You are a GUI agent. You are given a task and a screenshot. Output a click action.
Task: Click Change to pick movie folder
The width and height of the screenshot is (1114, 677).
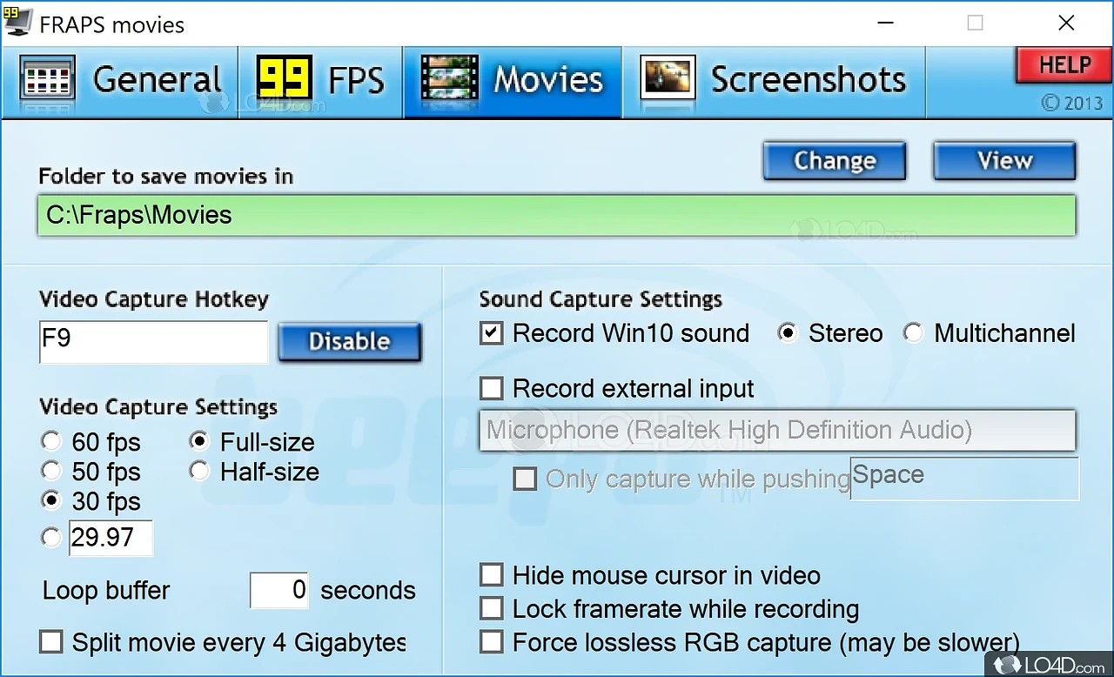point(835,161)
